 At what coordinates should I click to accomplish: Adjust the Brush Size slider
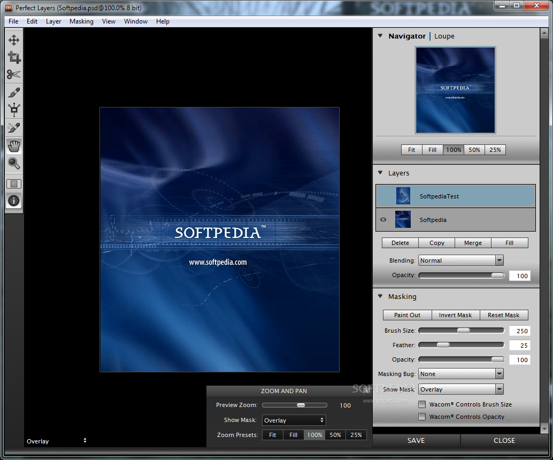[462, 330]
